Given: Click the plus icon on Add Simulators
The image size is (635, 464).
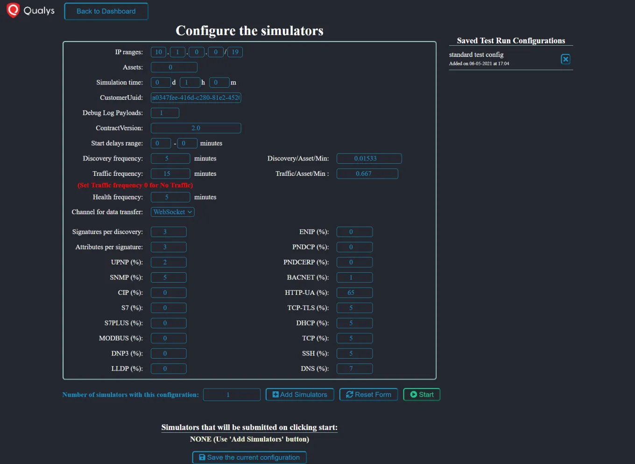Looking at the screenshot, I should pyautogui.click(x=276, y=394).
